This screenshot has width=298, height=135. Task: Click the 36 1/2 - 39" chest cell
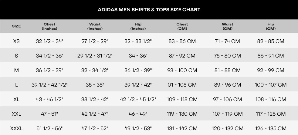point(49,70)
